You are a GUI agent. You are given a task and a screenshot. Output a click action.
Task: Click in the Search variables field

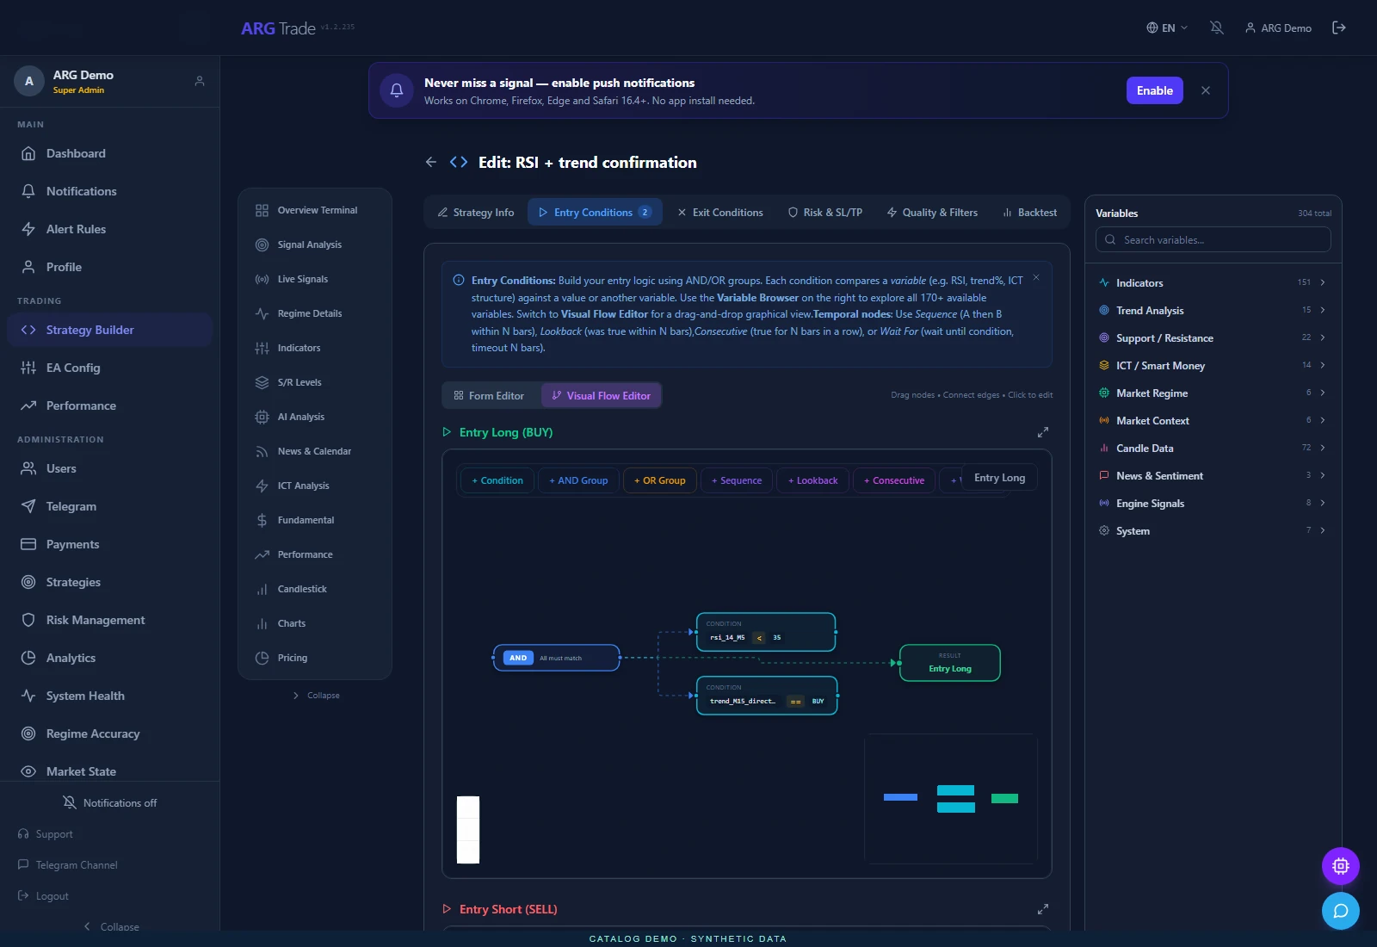pos(1213,239)
